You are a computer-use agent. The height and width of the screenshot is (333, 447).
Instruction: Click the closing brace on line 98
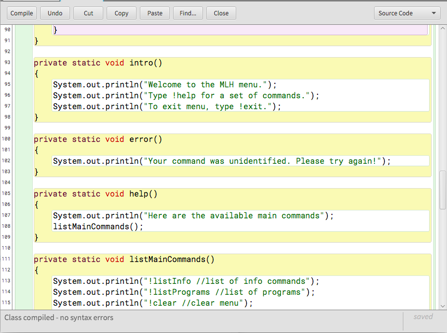click(x=36, y=118)
